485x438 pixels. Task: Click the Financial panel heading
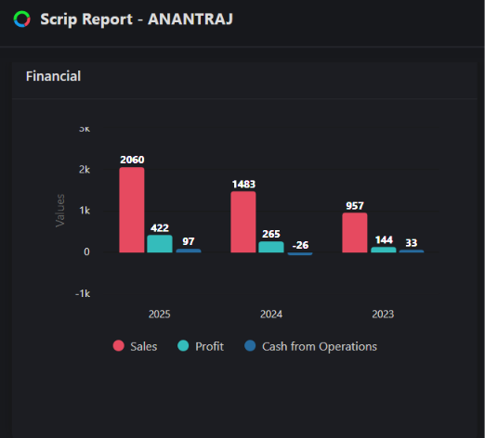point(53,76)
